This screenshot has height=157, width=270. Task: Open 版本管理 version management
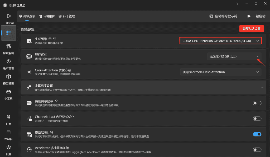(x=8, y=64)
